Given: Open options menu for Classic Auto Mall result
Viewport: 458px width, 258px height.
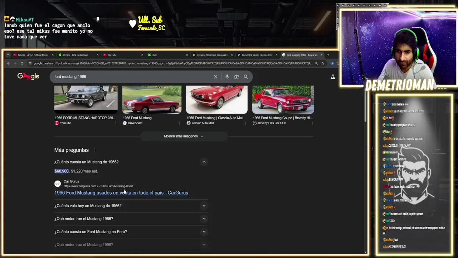Looking at the screenshot, I should 245,123.
